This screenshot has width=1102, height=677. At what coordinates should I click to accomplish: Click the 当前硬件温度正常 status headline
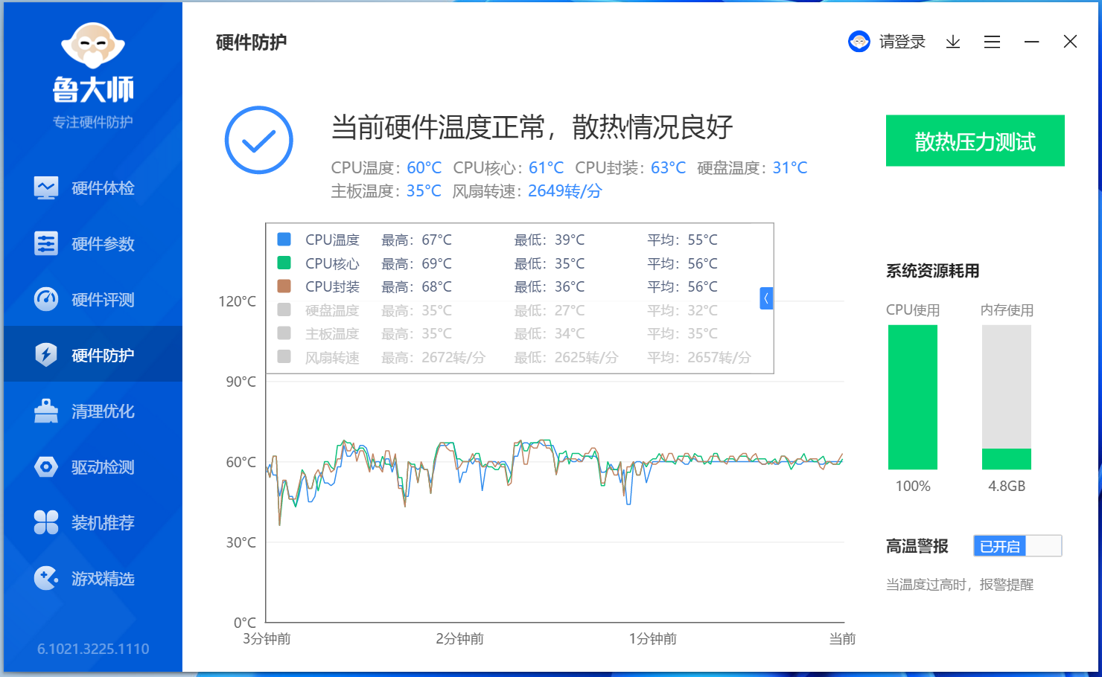tap(532, 127)
